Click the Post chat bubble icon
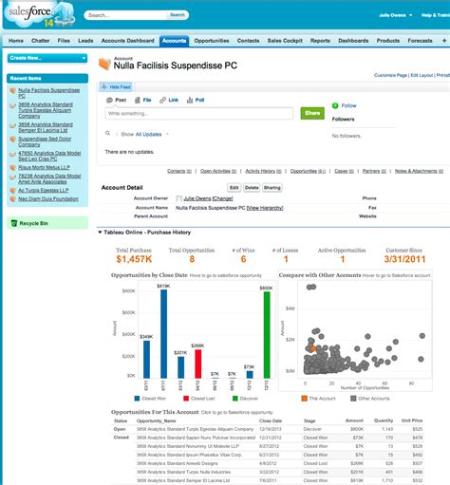450x485 pixels. click(x=109, y=100)
